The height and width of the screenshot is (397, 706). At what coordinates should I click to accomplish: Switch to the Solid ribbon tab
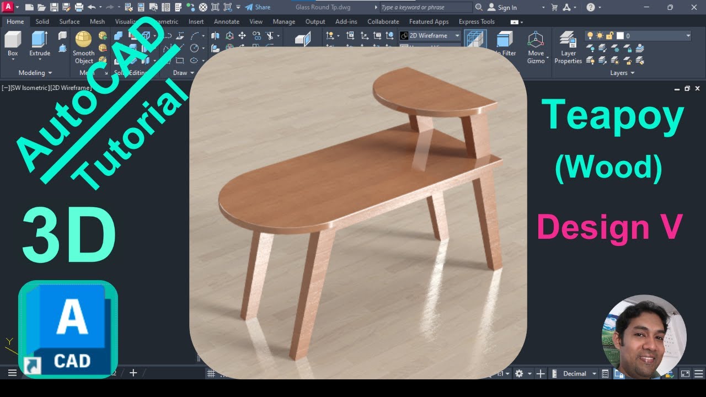click(x=42, y=22)
